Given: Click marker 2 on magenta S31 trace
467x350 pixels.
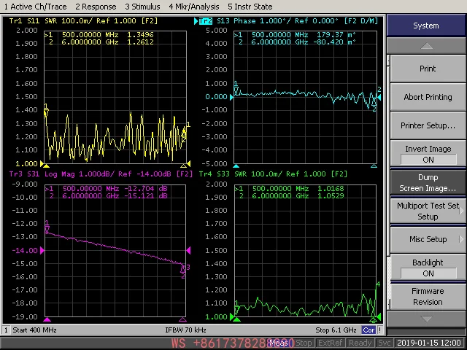Looking at the screenshot, I should tap(183, 271).
